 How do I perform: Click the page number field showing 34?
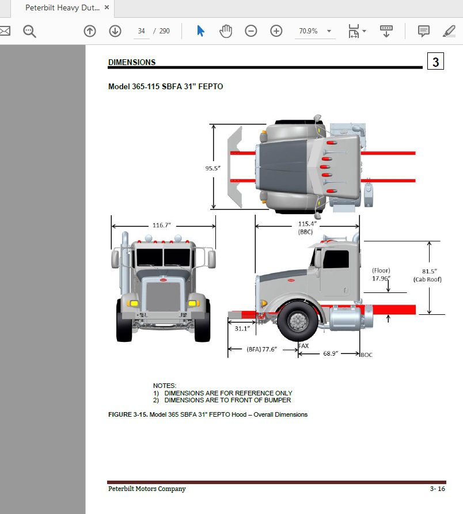click(x=141, y=31)
